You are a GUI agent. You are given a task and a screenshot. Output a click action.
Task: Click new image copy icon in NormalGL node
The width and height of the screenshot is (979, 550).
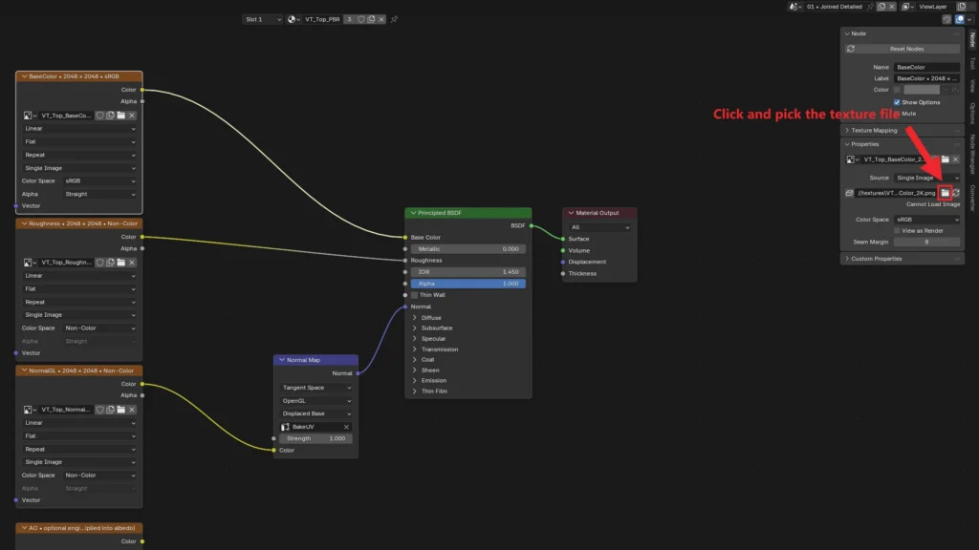[x=111, y=410]
